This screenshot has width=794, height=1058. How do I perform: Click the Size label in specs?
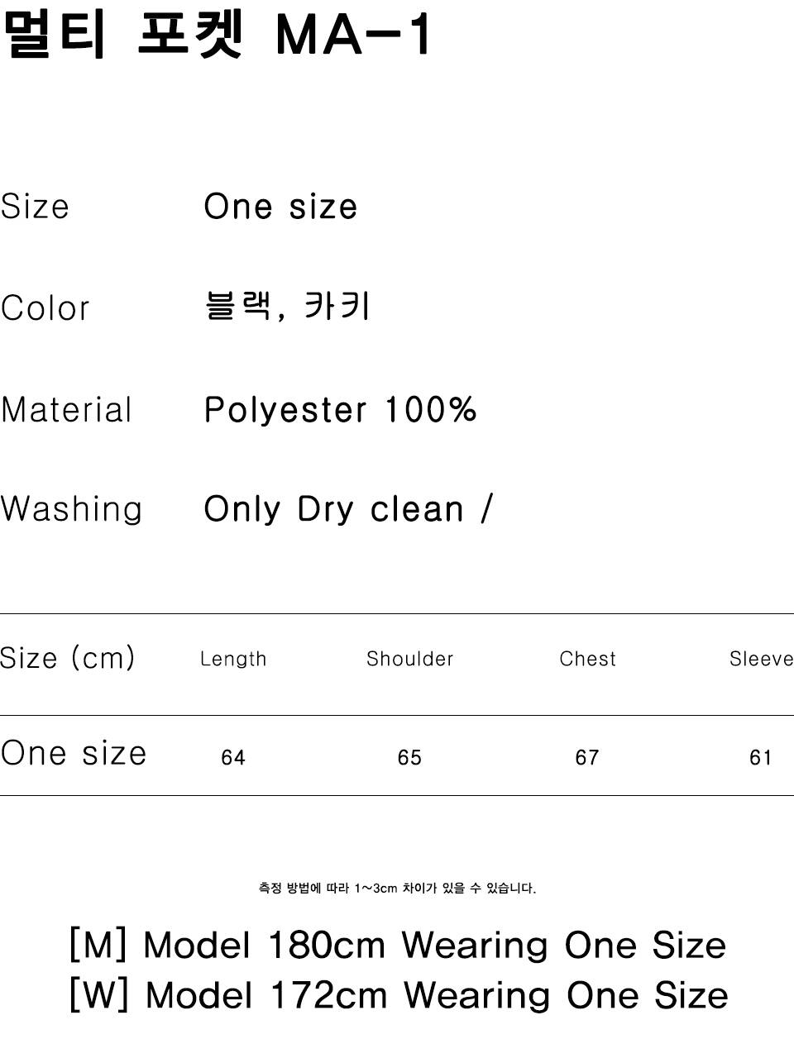point(35,207)
